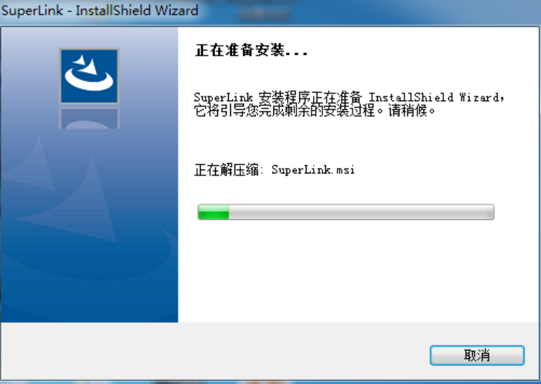Click the SuperLink.msi file name text

[x=313, y=170]
